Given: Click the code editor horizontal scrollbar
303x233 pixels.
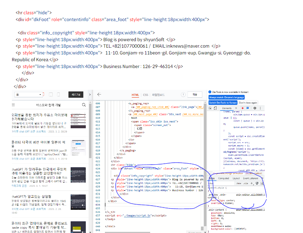Looking at the screenshot, I should [127, 232].
